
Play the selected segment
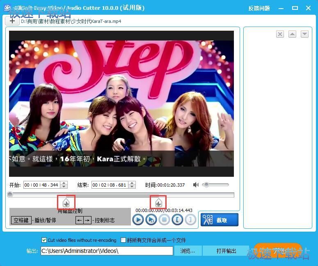point(151,220)
